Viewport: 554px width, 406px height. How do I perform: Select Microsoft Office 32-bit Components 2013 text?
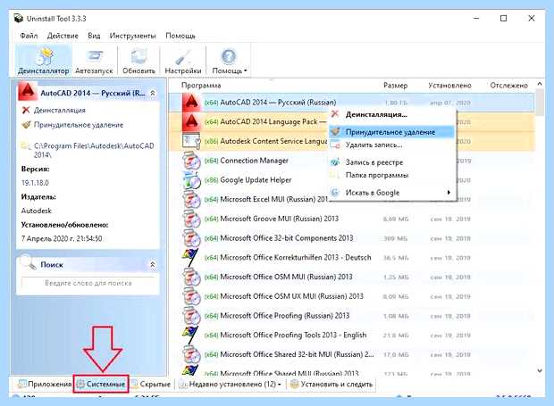click(x=287, y=238)
